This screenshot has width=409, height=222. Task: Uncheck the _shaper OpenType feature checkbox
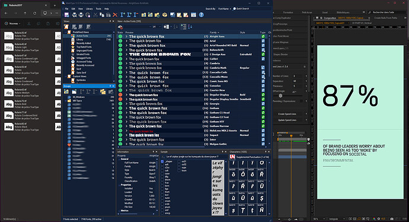[162, 161]
